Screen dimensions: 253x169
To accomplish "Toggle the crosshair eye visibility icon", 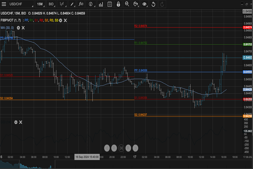I will pos(145,4).
